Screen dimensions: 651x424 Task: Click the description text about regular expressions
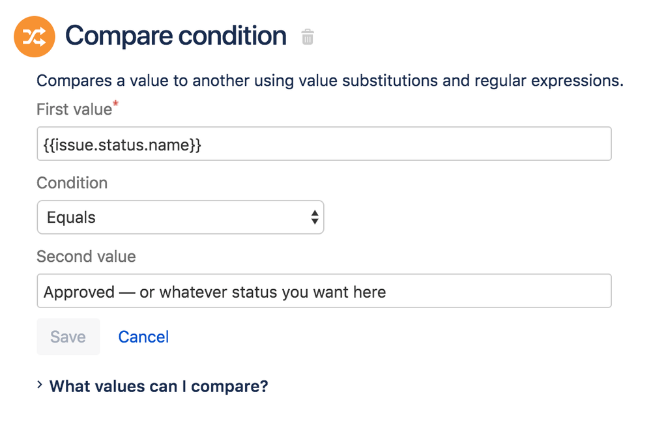pyautogui.click(x=330, y=81)
